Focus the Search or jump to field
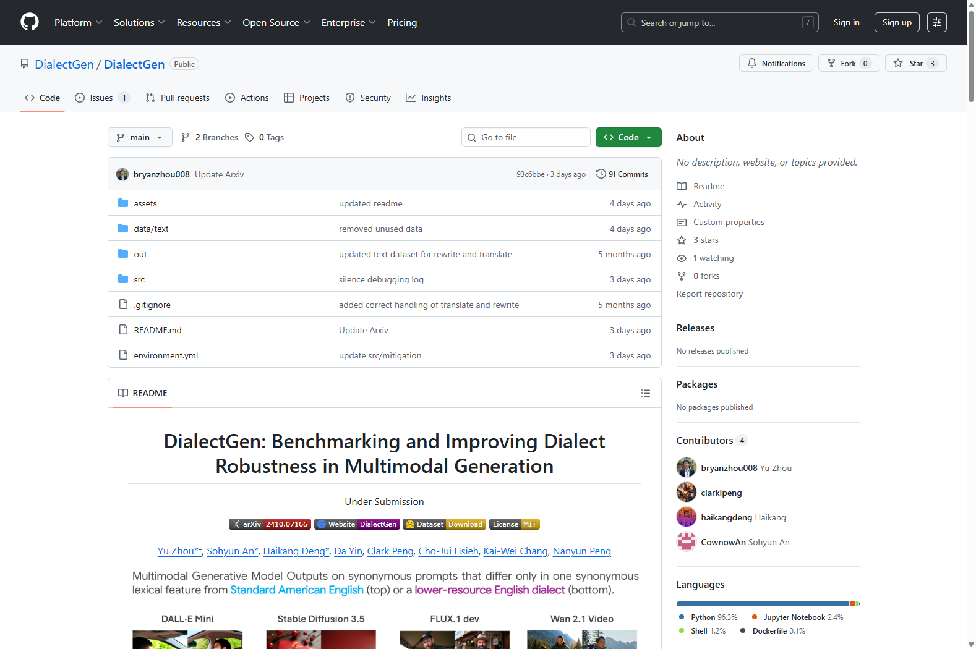The image size is (976, 649). (720, 22)
